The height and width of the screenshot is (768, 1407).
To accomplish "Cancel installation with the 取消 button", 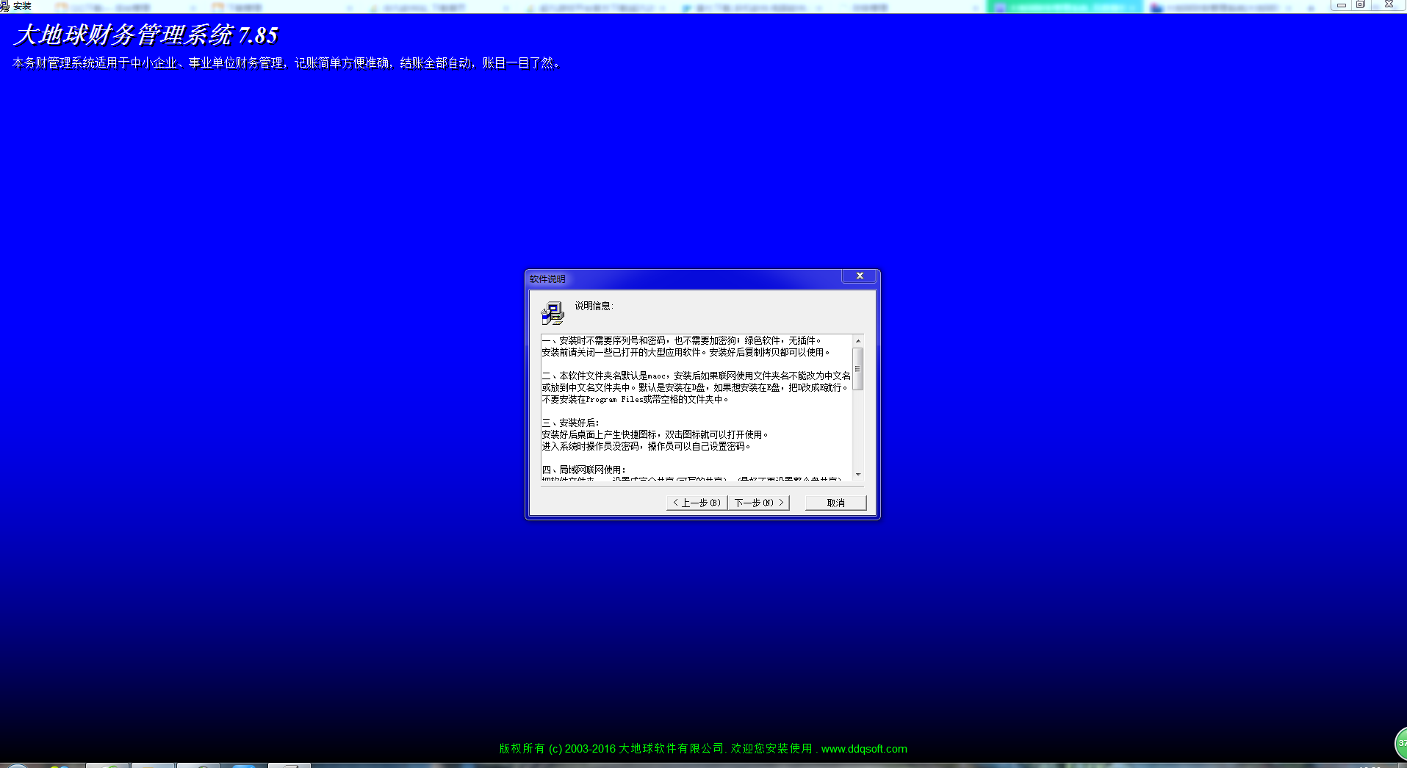I will click(x=835, y=503).
